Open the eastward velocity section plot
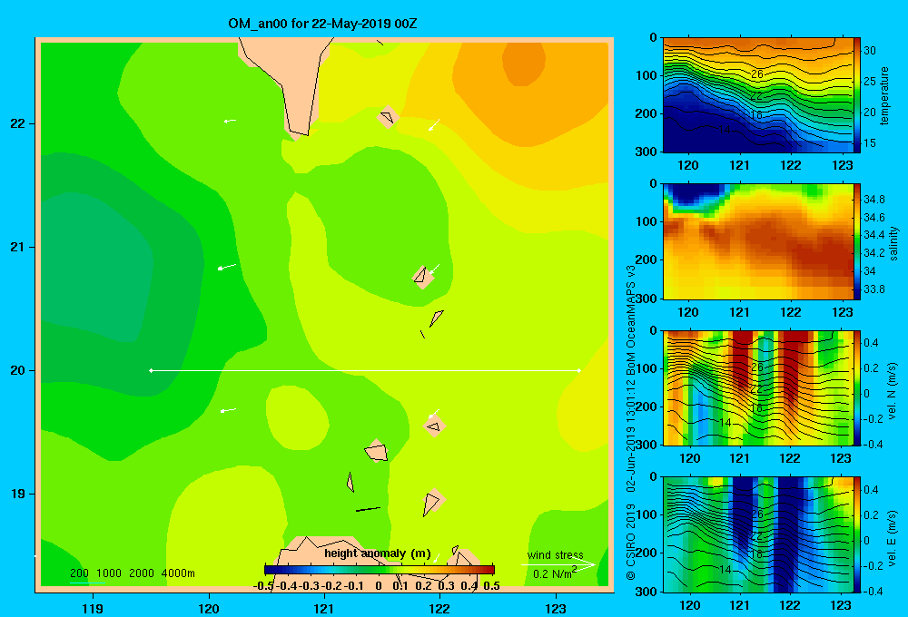Image resolution: width=908 pixels, height=617 pixels. click(757, 534)
